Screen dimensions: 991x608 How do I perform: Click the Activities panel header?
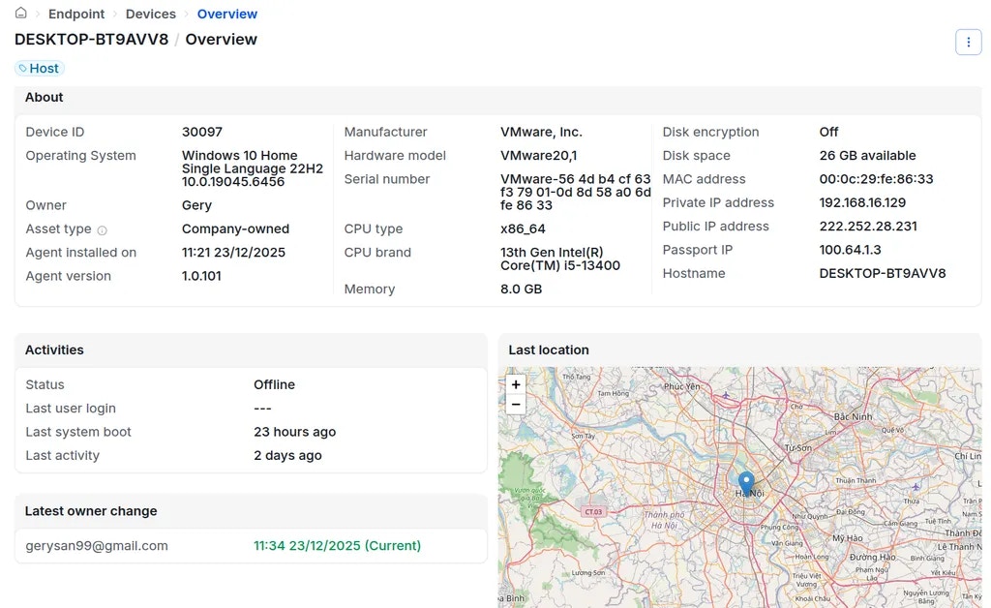[54, 350]
